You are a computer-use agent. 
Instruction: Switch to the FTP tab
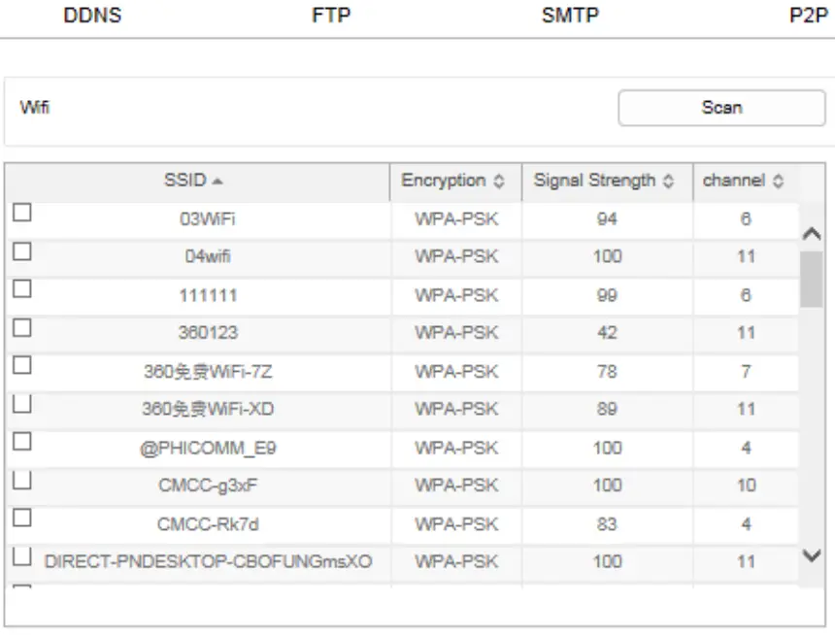[x=331, y=16]
